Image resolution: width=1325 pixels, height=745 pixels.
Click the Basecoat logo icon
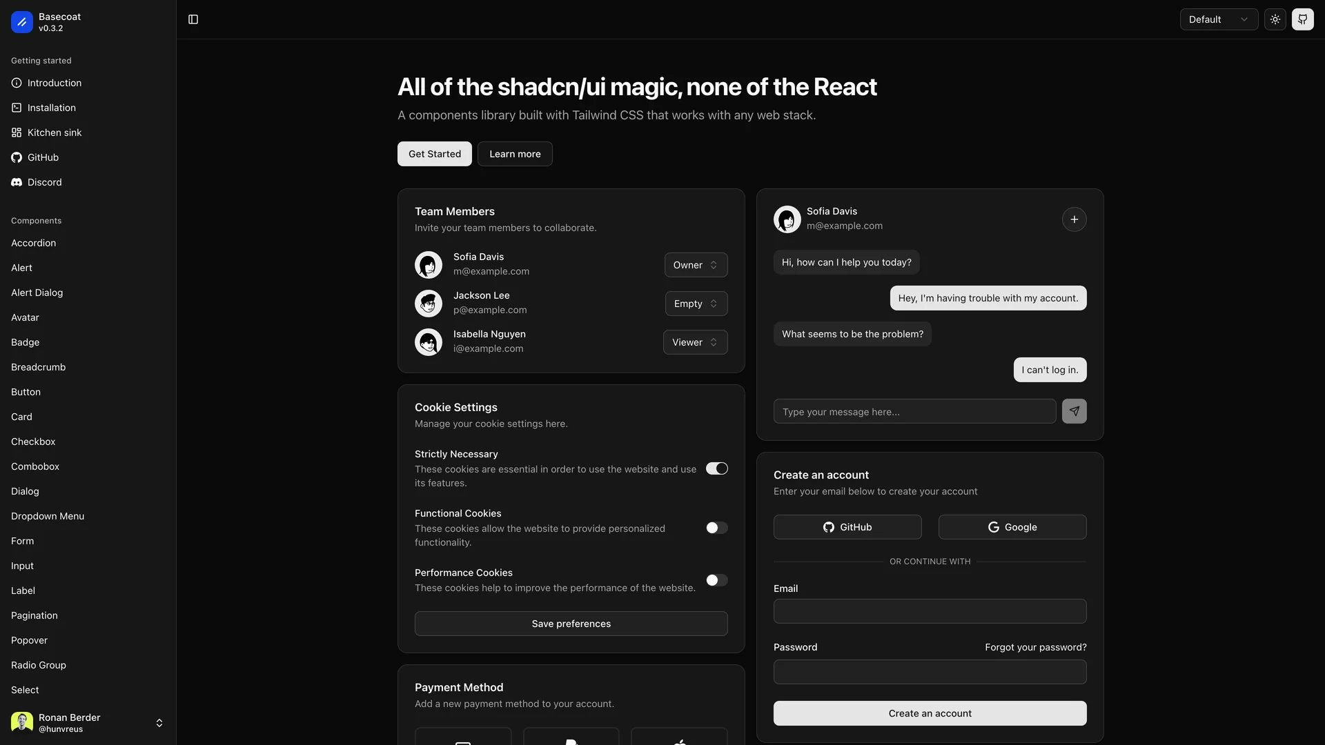pos(22,22)
